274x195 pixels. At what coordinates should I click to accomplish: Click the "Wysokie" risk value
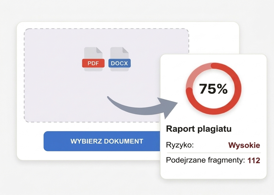pos(244,145)
